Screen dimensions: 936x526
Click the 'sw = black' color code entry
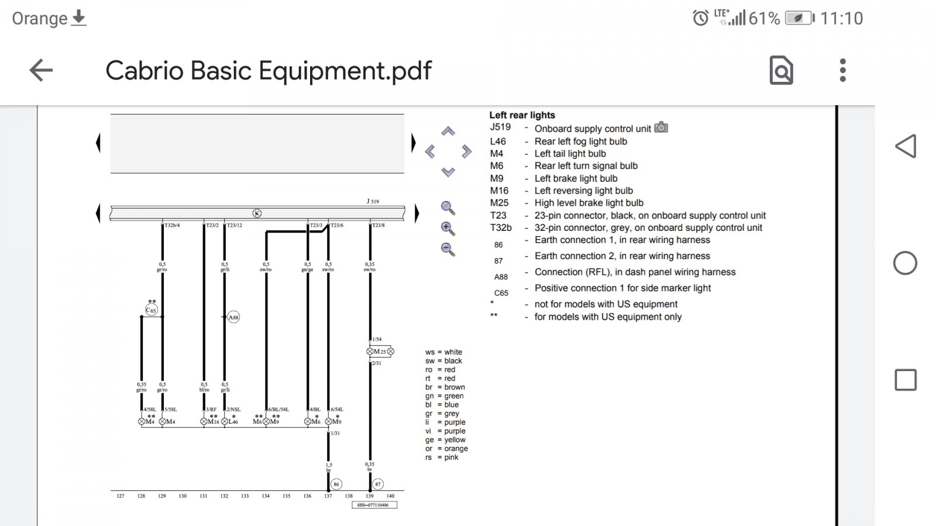coord(443,361)
